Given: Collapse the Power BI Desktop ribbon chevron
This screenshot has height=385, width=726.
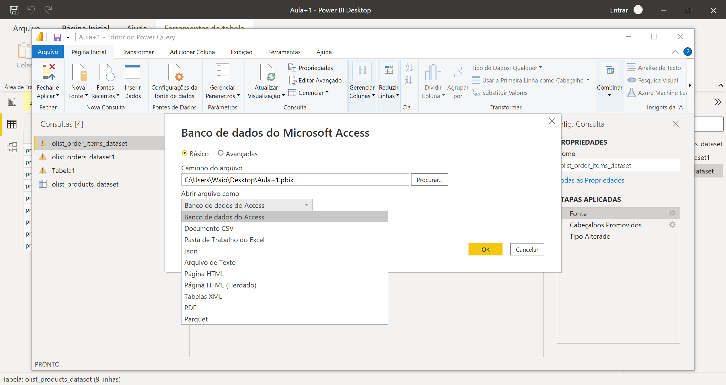Looking at the screenshot, I should pos(721,85).
